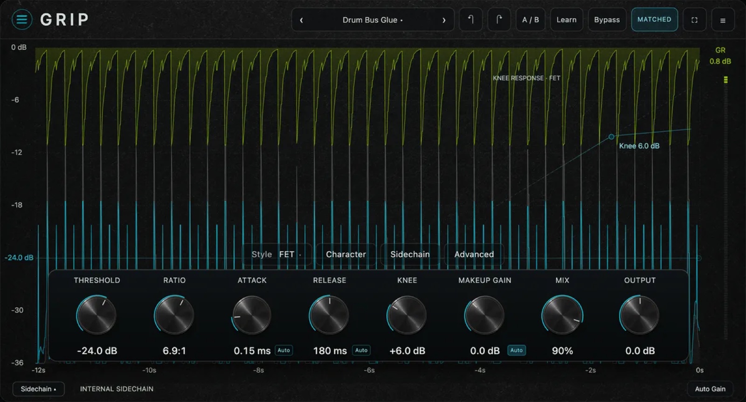Click the 0.15 ms attack value
Image resolution: width=746 pixels, height=402 pixels.
coord(252,351)
